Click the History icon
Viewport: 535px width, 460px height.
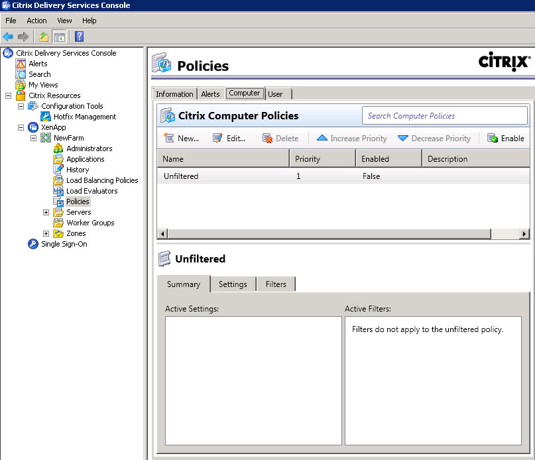[58, 170]
